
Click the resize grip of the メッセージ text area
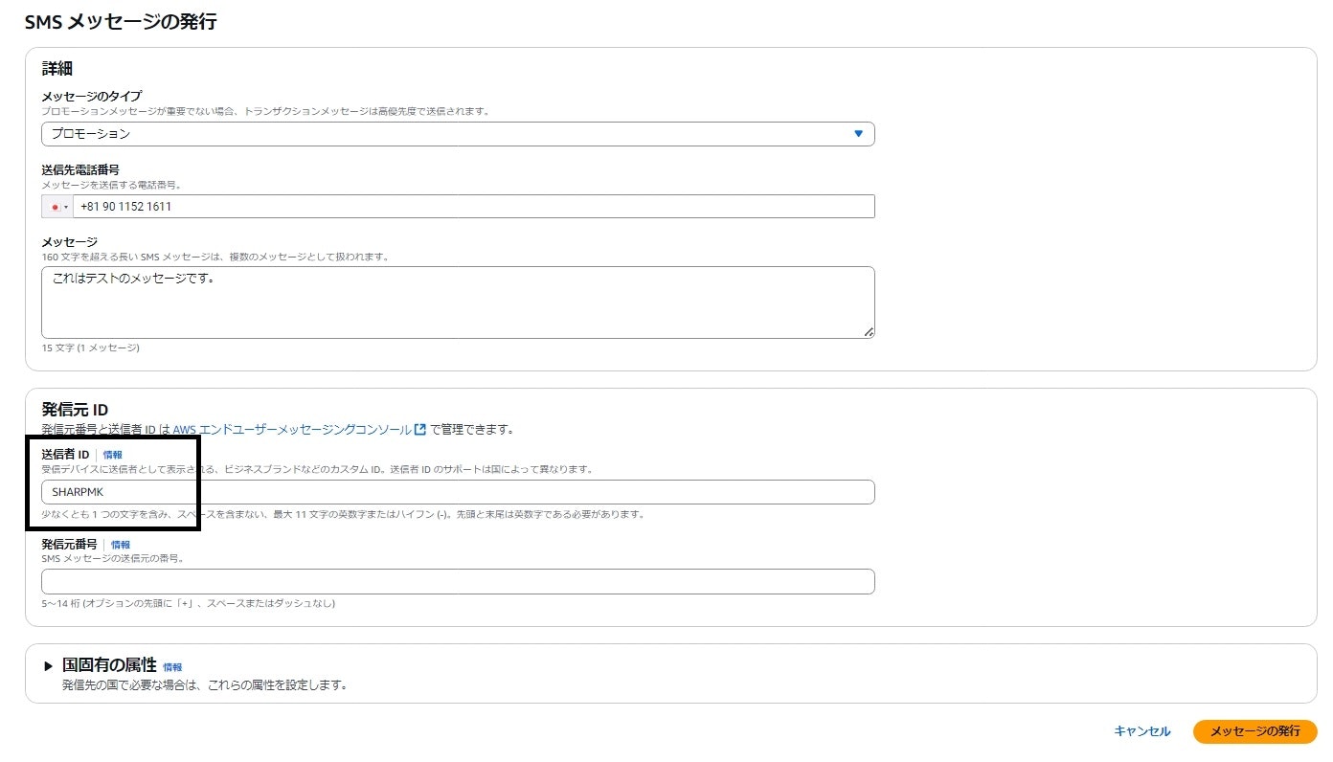pos(869,332)
